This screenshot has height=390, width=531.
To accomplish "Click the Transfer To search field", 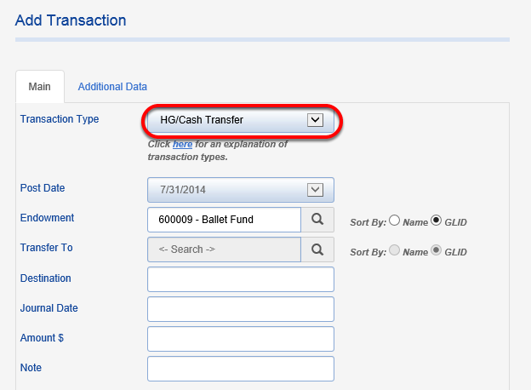I will tap(224, 249).
